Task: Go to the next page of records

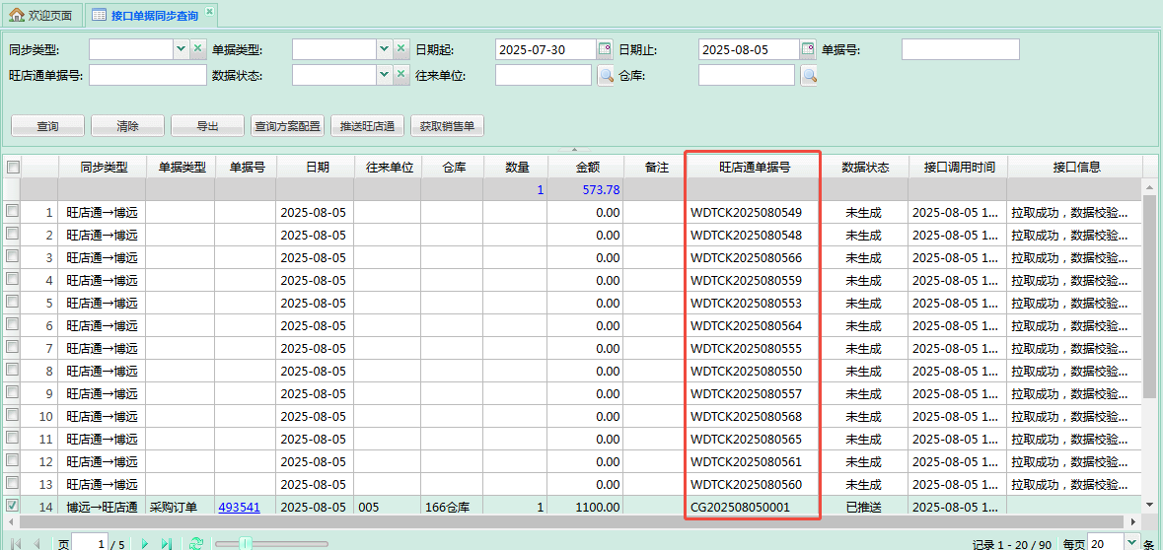Action: 145,543
